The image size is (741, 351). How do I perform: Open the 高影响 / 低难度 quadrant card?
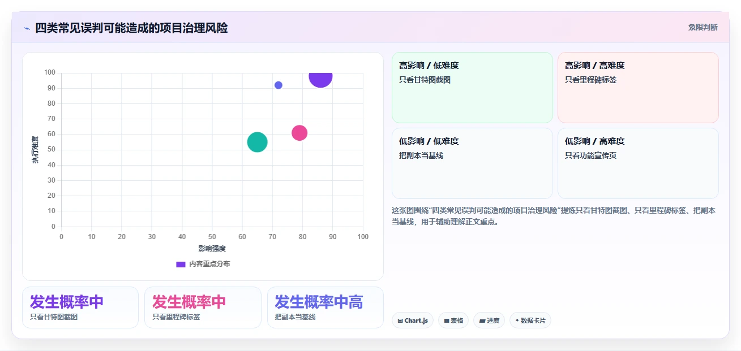coord(472,88)
